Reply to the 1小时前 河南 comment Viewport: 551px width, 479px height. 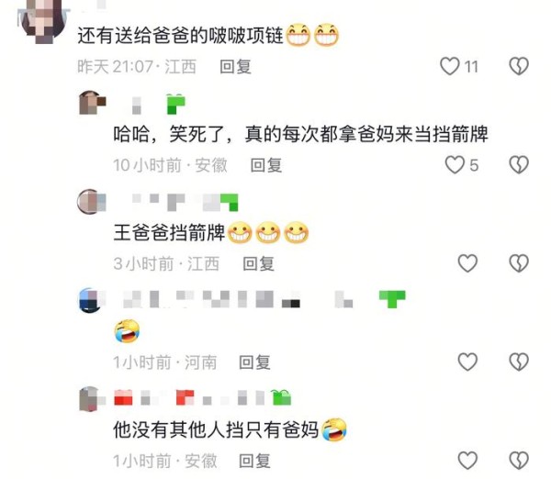[x=254, y=362]
